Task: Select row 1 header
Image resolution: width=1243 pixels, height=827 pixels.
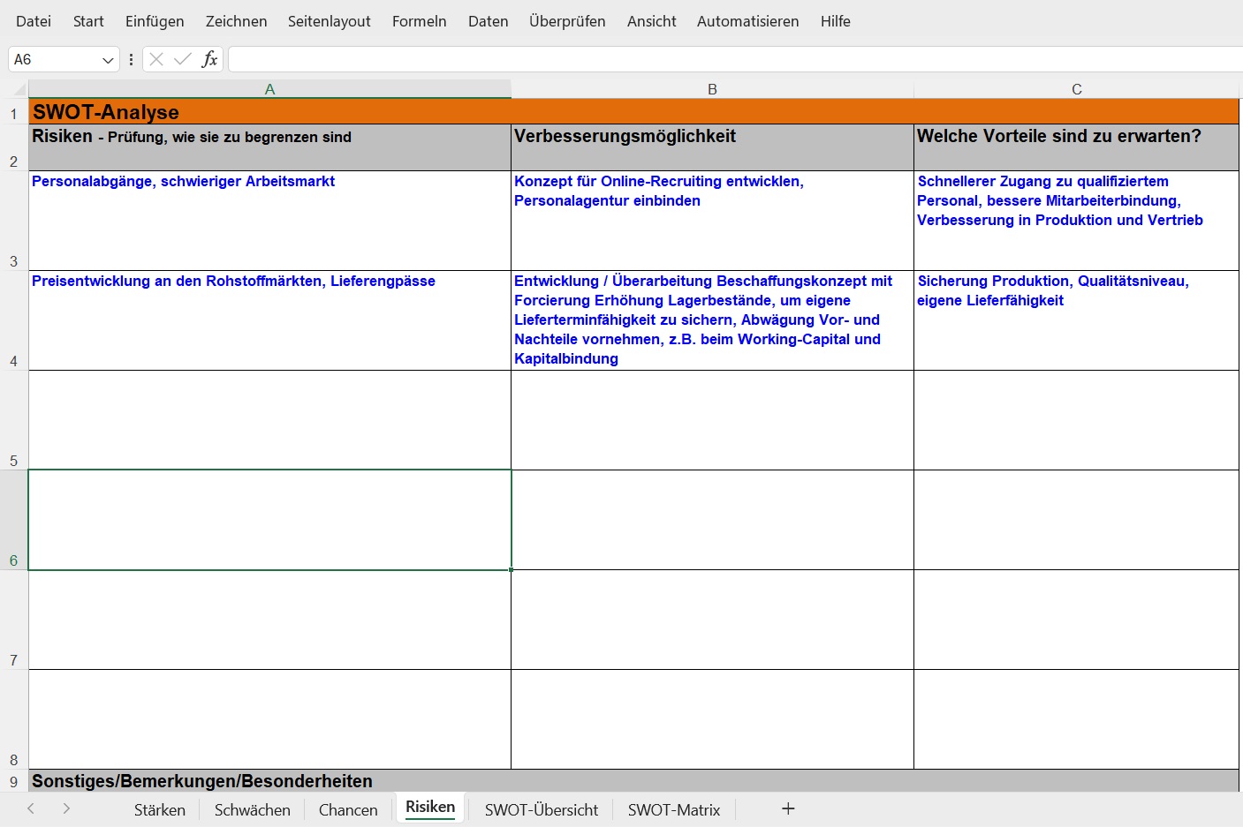Action: point(14,112)
